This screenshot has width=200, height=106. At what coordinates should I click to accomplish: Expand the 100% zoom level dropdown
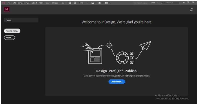[87, 3]
